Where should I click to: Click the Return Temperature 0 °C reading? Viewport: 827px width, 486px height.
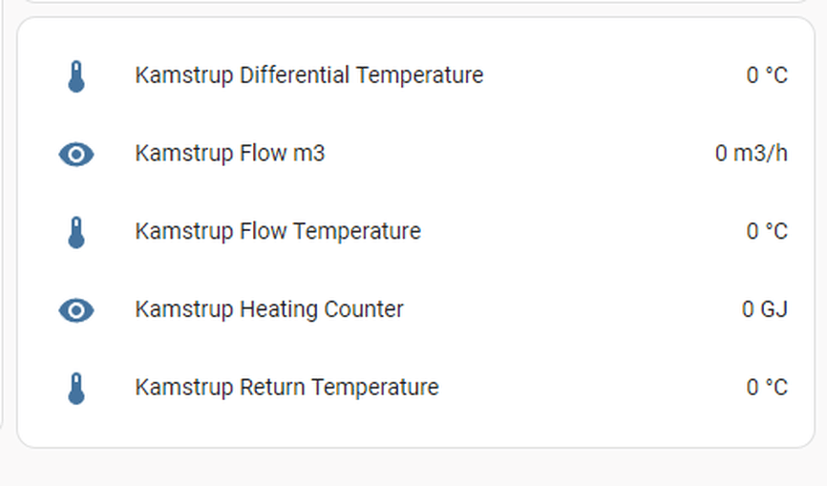[x=767, y=388]
